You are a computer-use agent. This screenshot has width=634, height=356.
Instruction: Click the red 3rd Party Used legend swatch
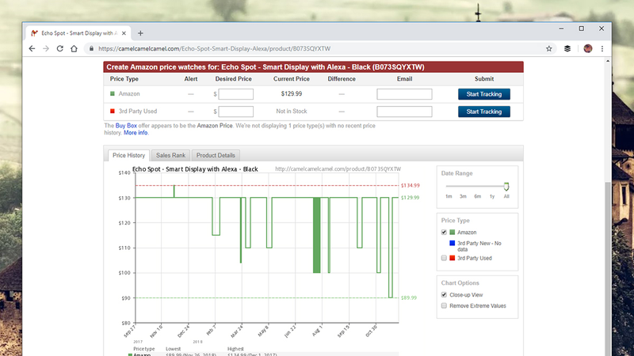pos(453,258)
